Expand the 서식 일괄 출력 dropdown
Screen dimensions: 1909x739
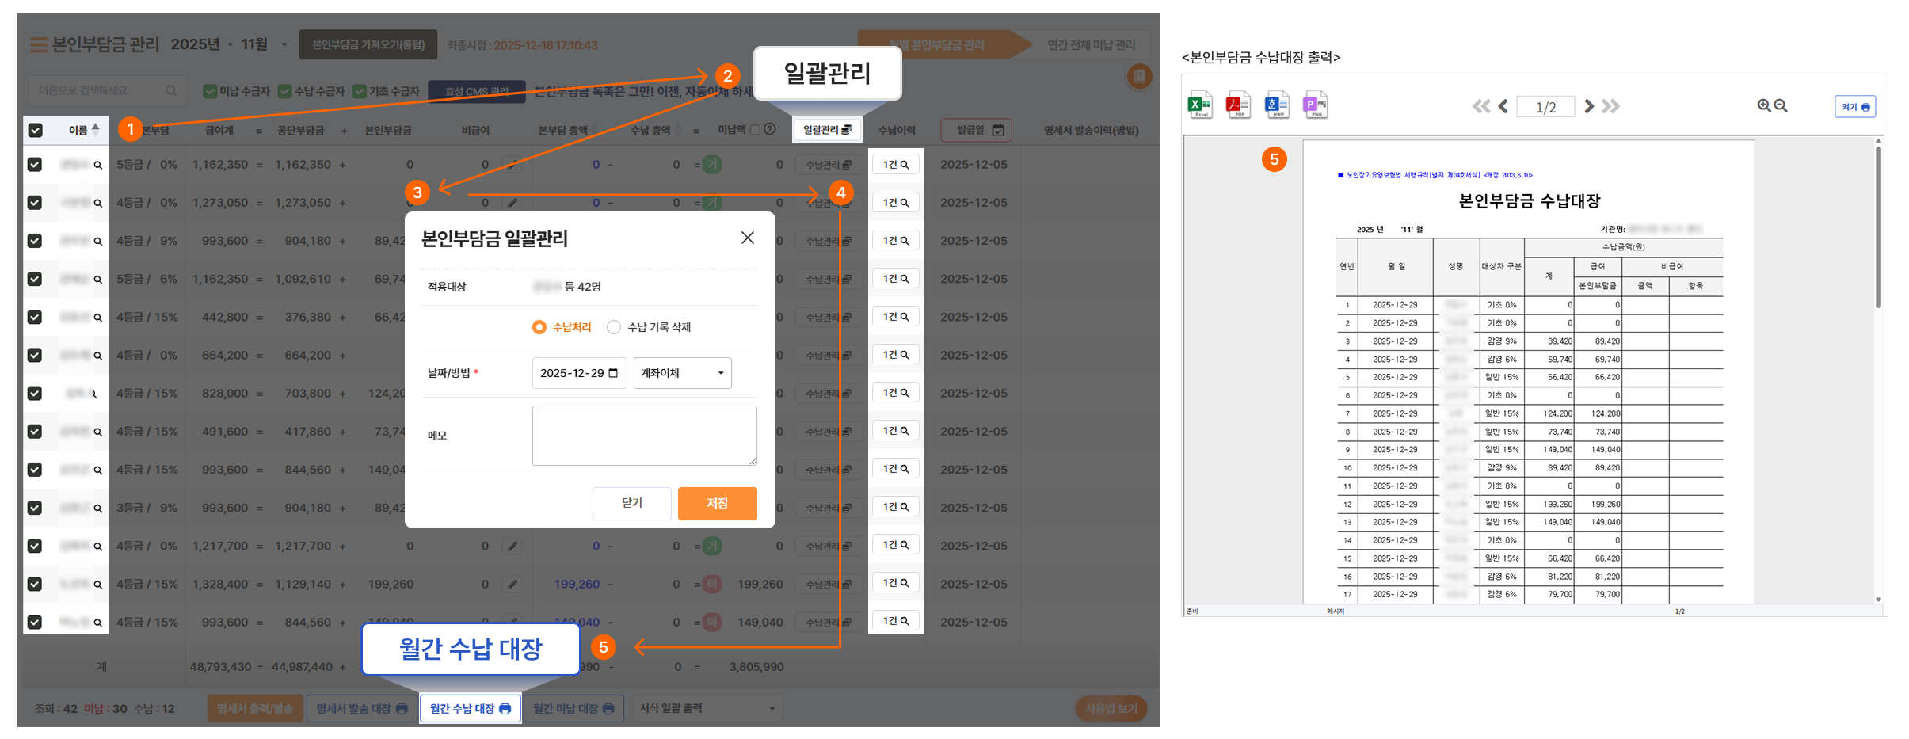pos(707,708)
